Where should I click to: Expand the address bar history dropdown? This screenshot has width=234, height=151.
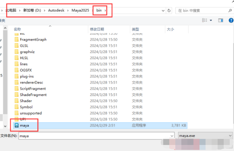pos(163,11)
